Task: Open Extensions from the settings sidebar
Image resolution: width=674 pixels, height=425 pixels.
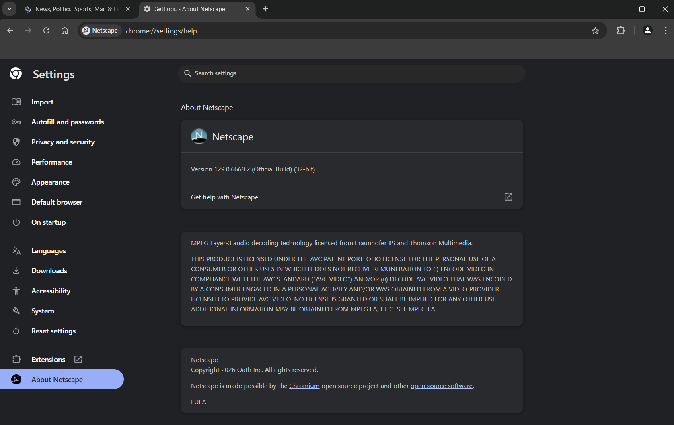Action: coord(48,360)
